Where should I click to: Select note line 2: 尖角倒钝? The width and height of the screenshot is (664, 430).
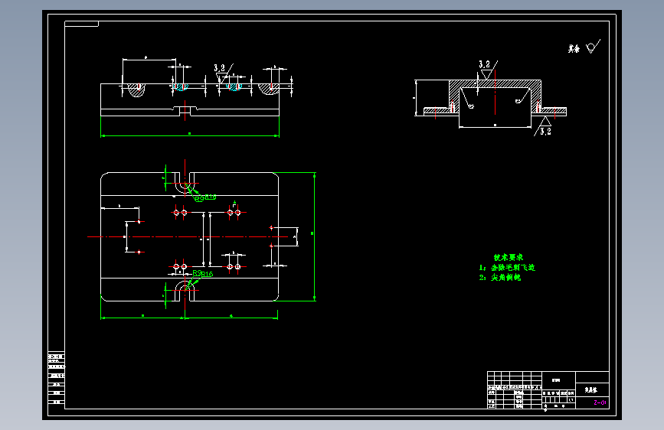tap(500, 277)
